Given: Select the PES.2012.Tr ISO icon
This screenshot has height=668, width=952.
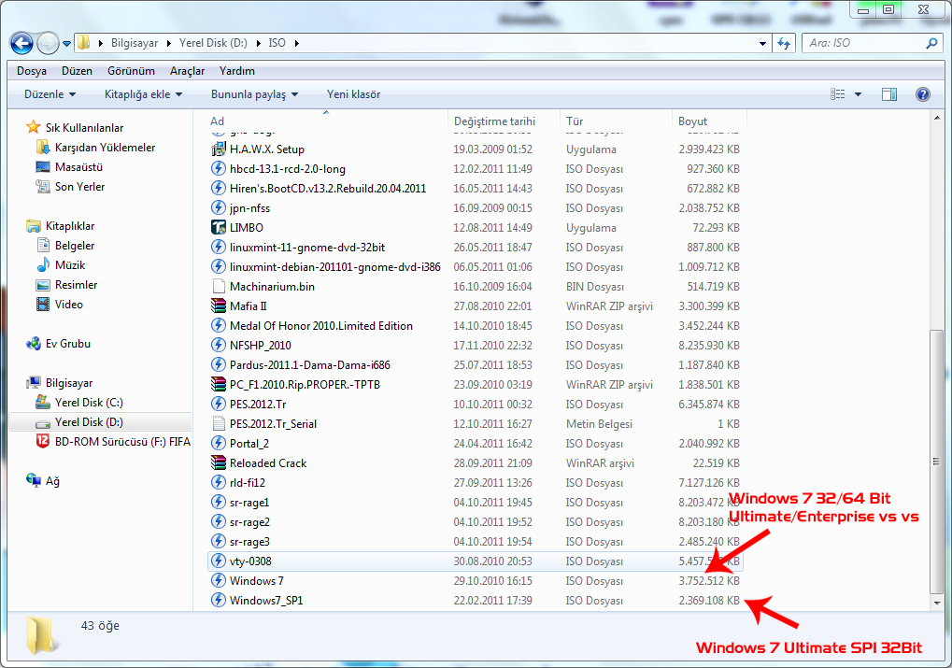Looking at the screenshot, I should (x=219, y=404).
